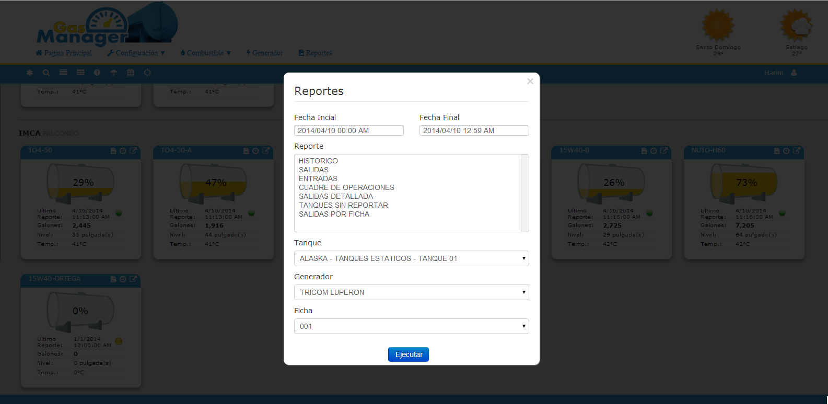The height and width of the screenshot is (404, 828).
Task: Close the Reportes dialog
Action: 530,81
